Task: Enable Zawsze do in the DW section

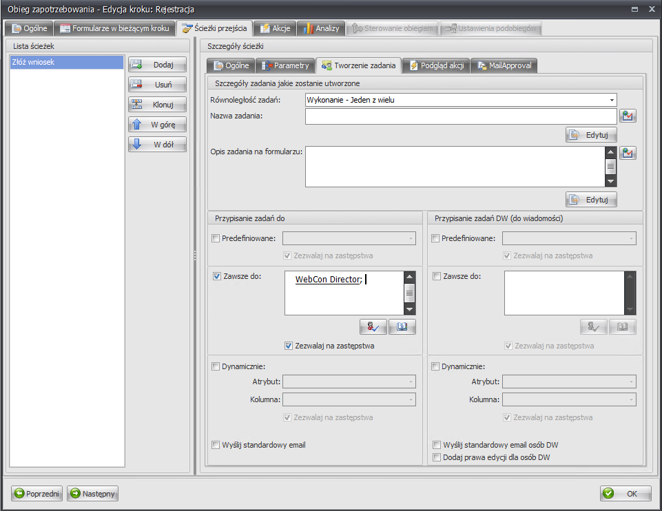Action: pyautogui.click(x=437, y=276)
